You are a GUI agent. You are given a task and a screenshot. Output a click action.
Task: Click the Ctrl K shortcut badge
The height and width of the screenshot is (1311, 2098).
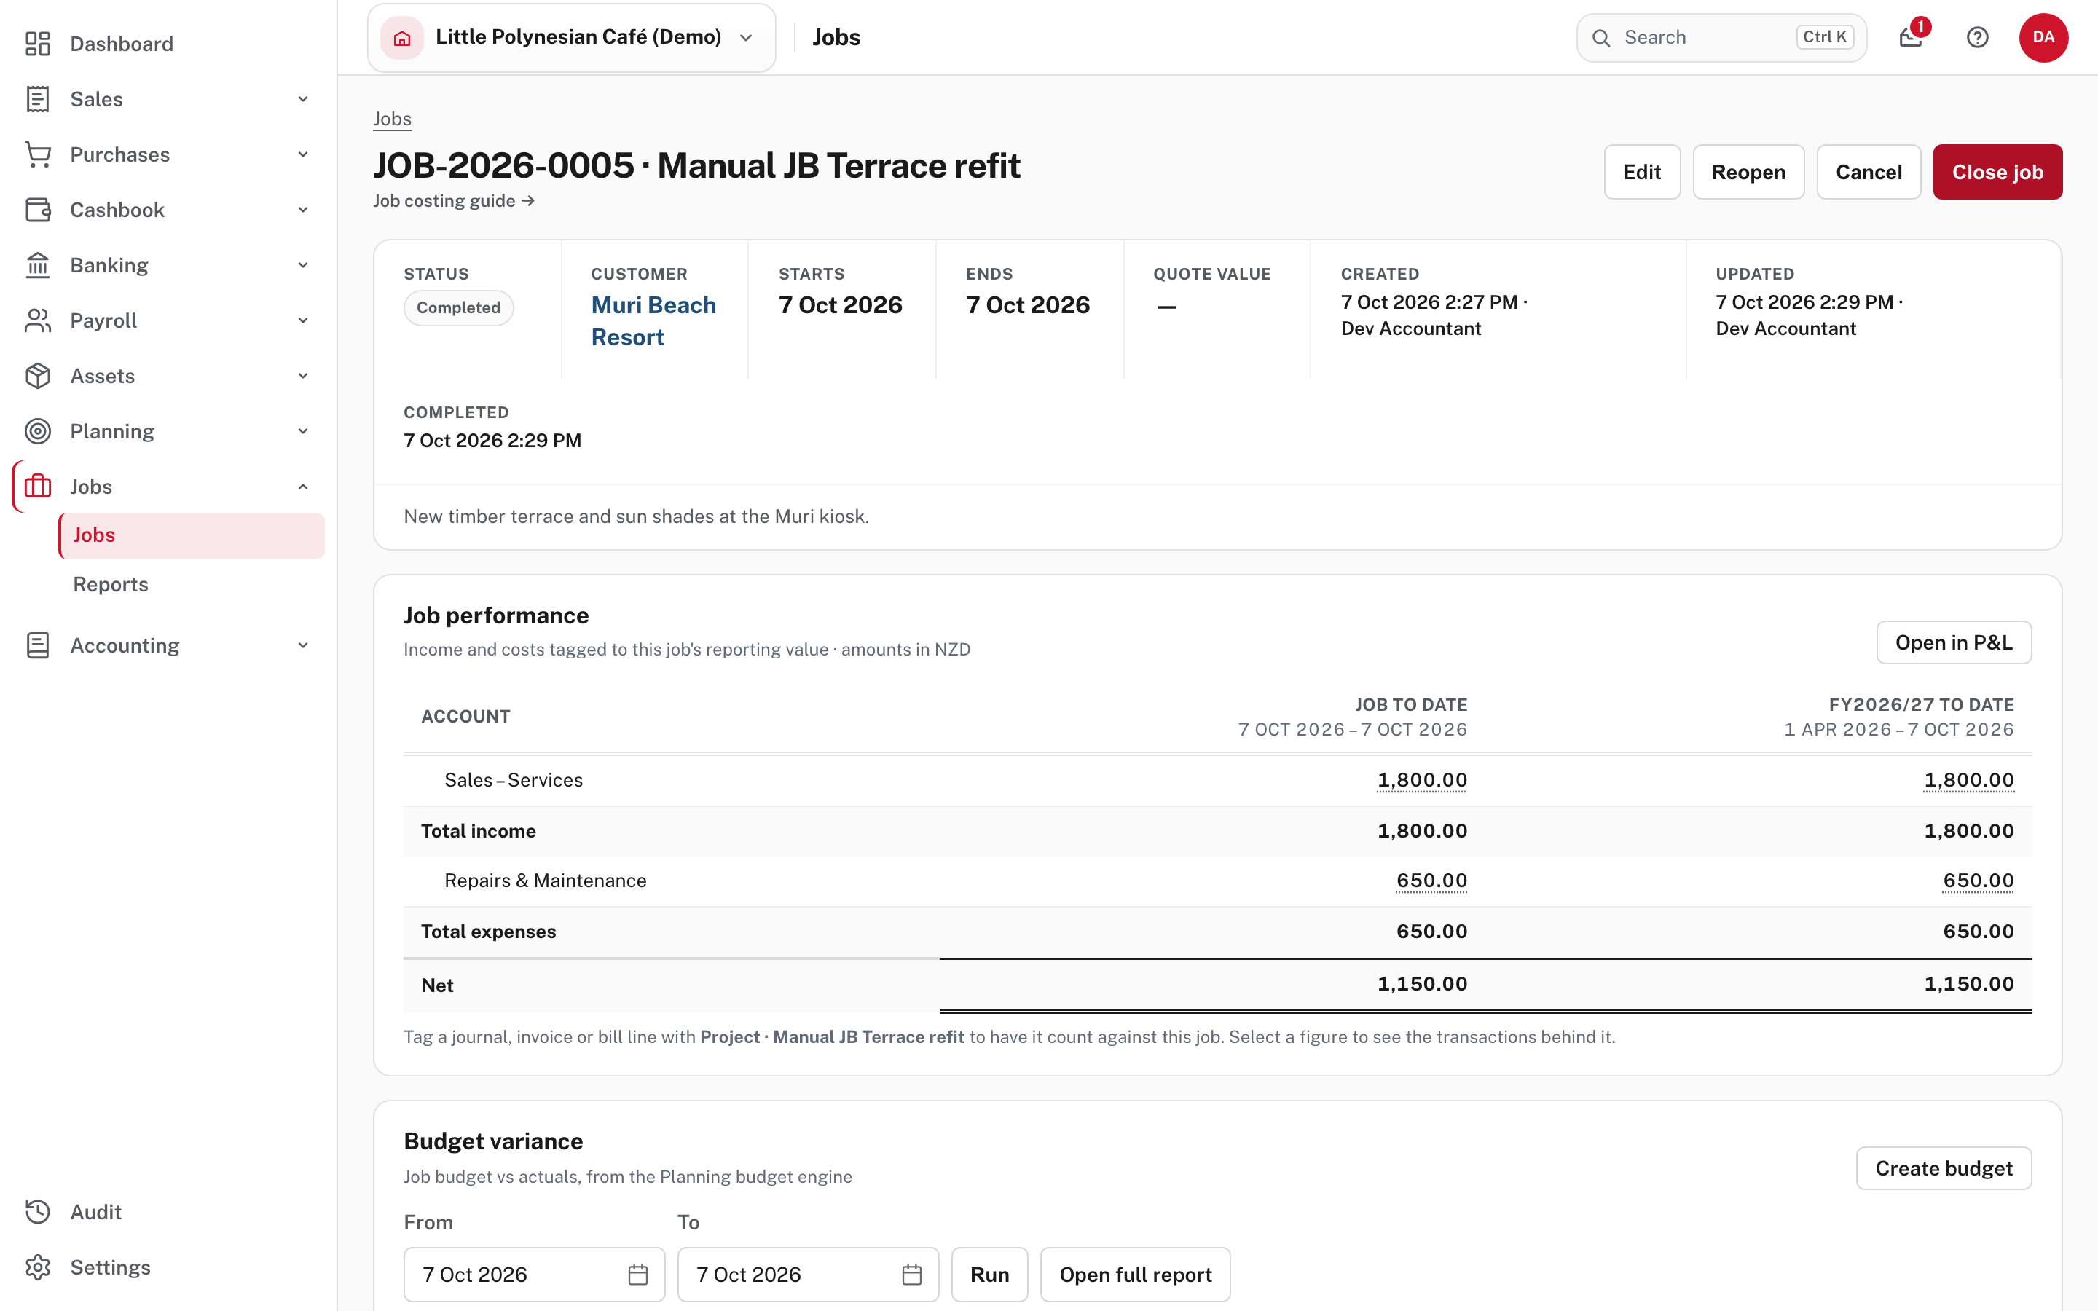1825,37
